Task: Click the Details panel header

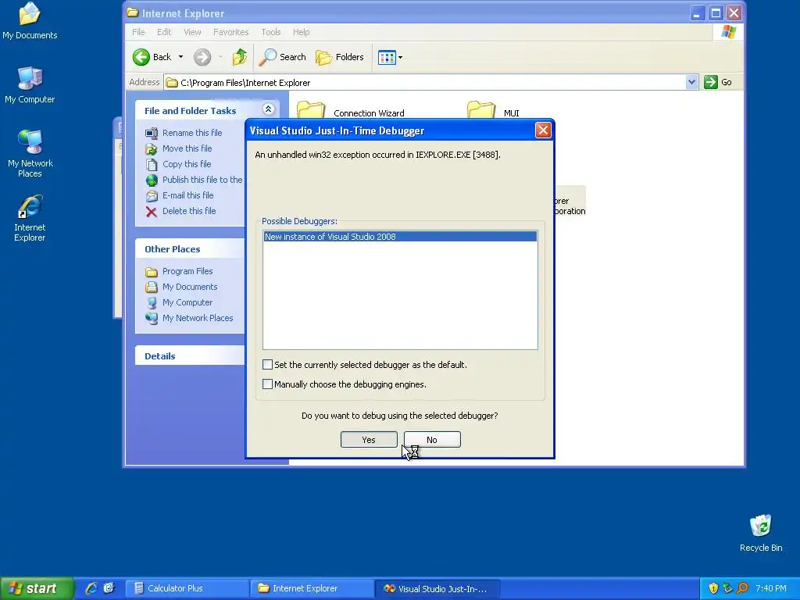Action: click(190, 356)
